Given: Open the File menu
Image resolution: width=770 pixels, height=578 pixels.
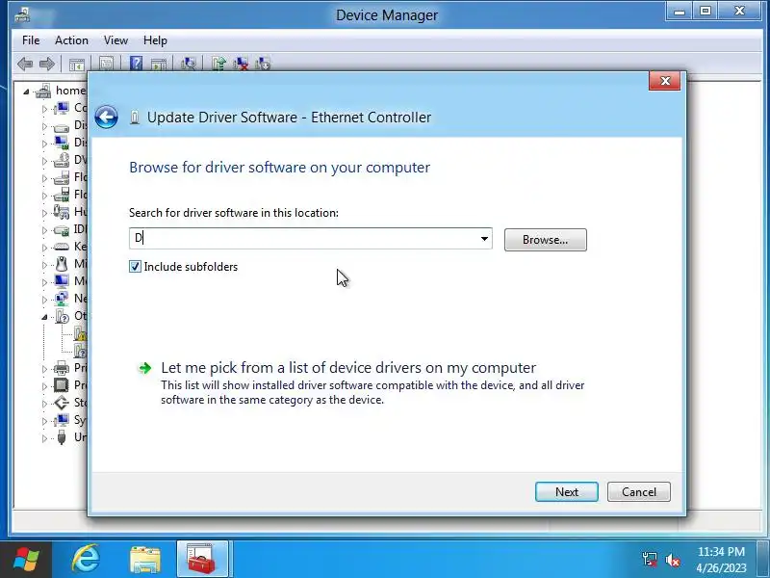Looking at the screenshot, I should point(31,40).
